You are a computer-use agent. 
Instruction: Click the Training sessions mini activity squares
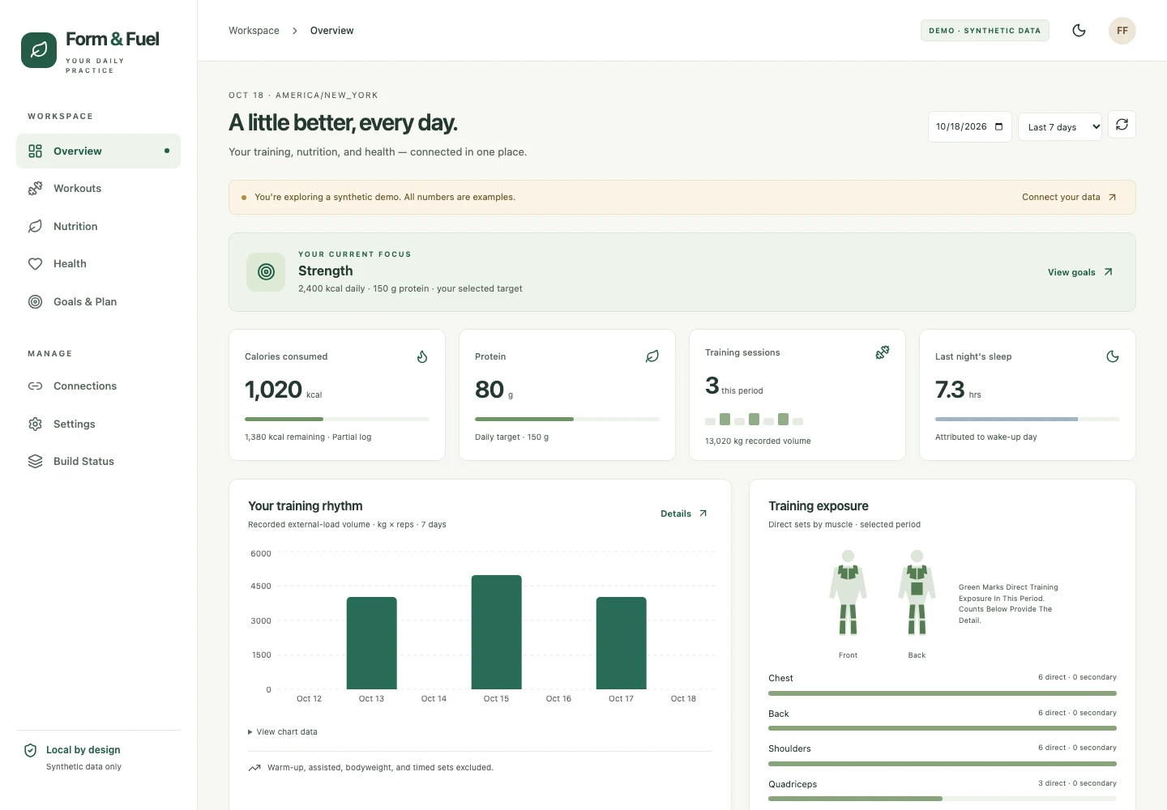[754, 420]
